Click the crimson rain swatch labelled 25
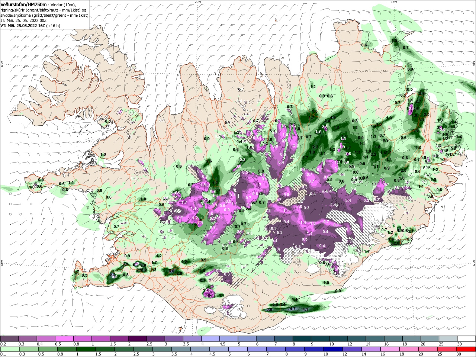This screenshot has height=357, width=476. pyautogui.click(x=447, y=349)
